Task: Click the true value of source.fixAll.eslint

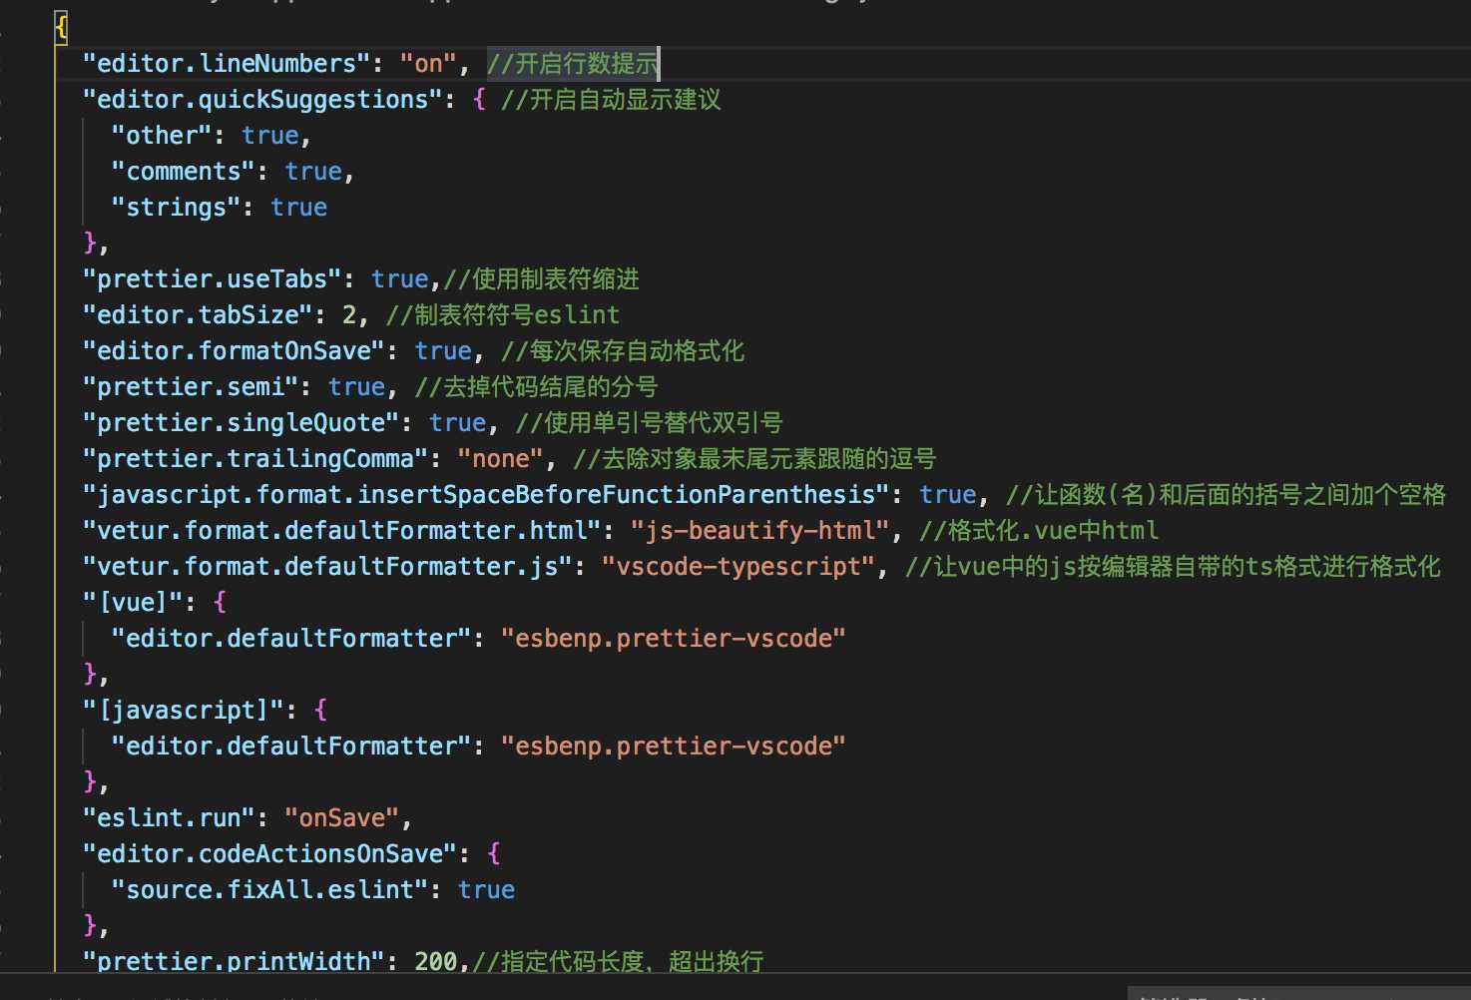Action: (x=486, y=890)
